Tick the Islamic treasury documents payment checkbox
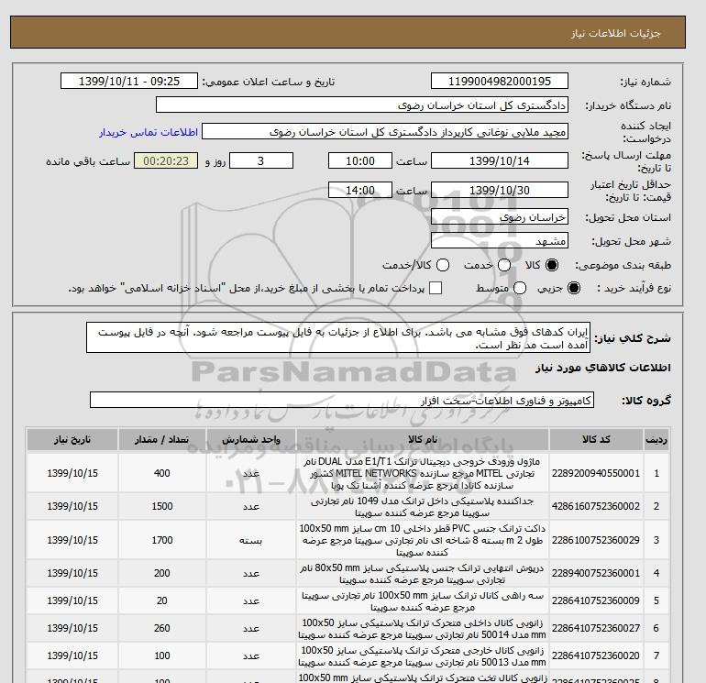 point(436,288)
